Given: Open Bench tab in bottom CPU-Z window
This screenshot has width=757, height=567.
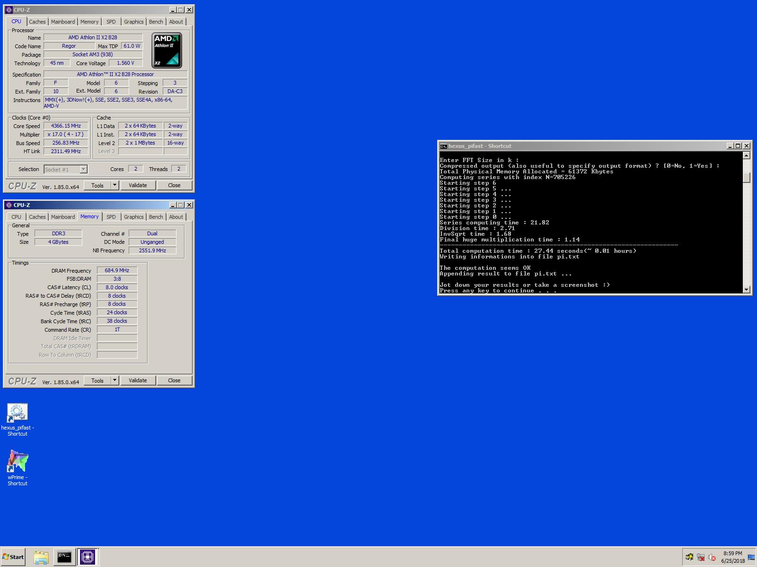Looking at the screenshot, I should click(x=156, y=217).
